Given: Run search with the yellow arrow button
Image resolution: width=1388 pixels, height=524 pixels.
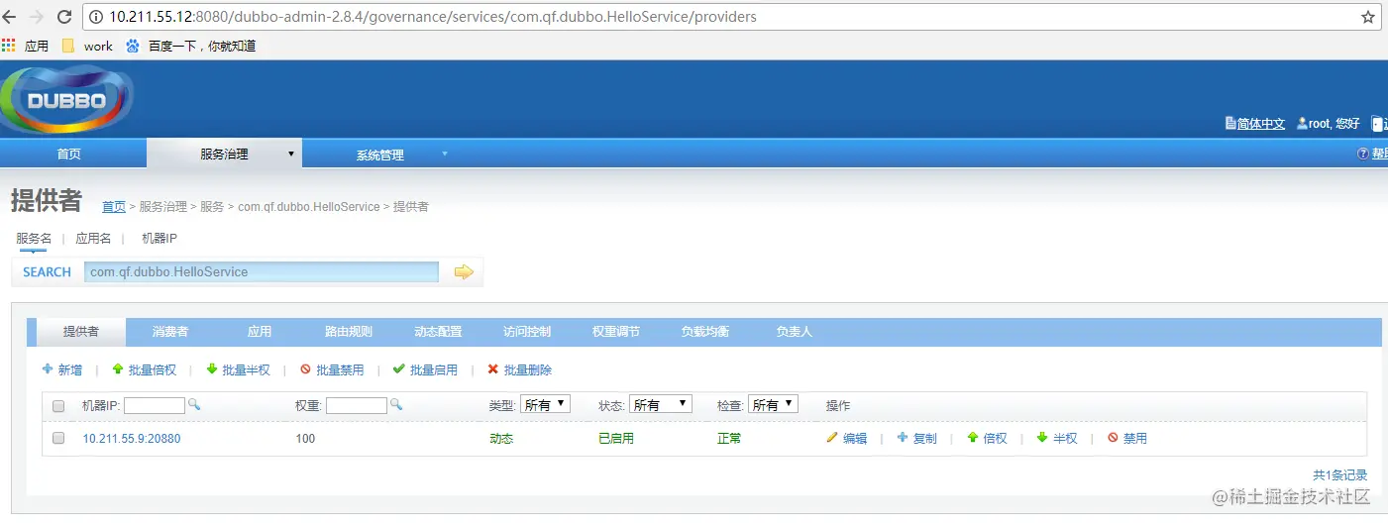Looking at the screenshot, I should tap(464, 271).
